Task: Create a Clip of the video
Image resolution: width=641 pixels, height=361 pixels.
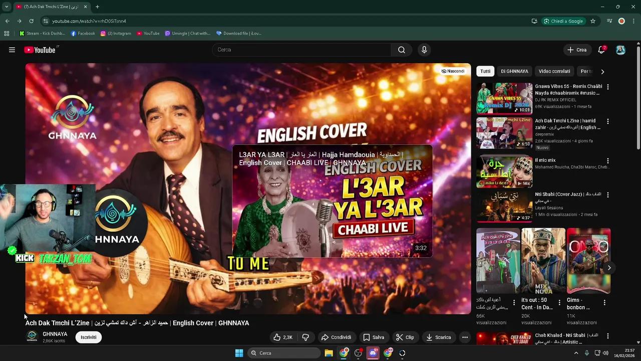Action: pos(405,337)
